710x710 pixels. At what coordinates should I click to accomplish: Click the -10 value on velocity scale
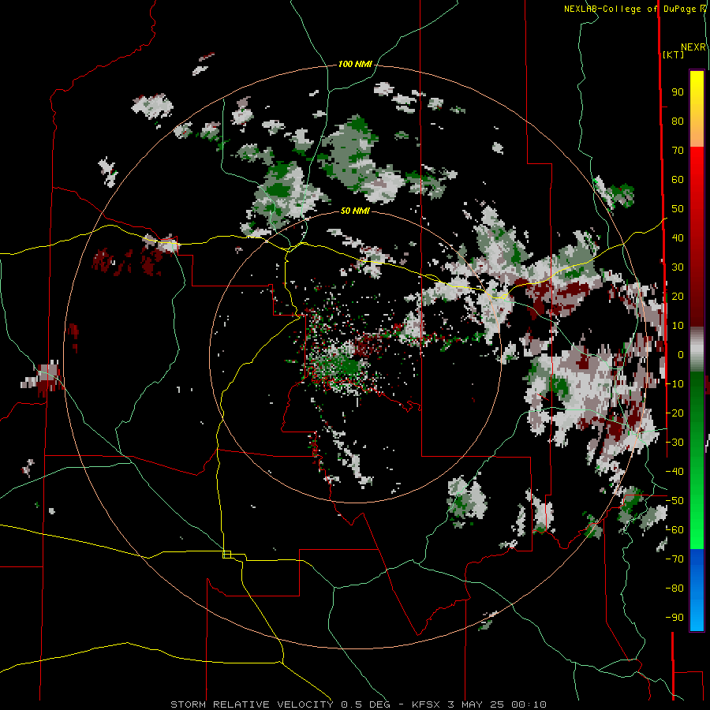674,384
